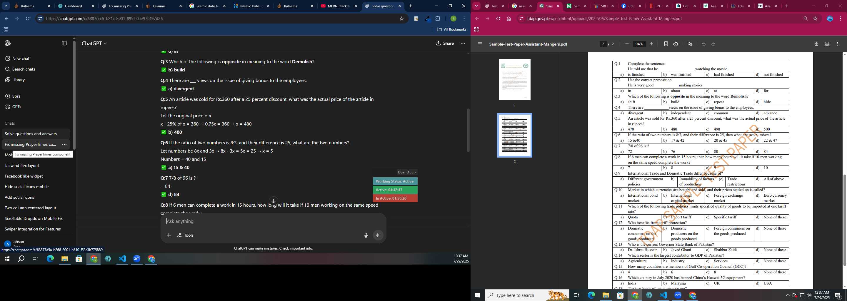The height and width of the screenshot is (301, 847).
Task: Open tab search dropdown in right browser
Action: (476, 6)
